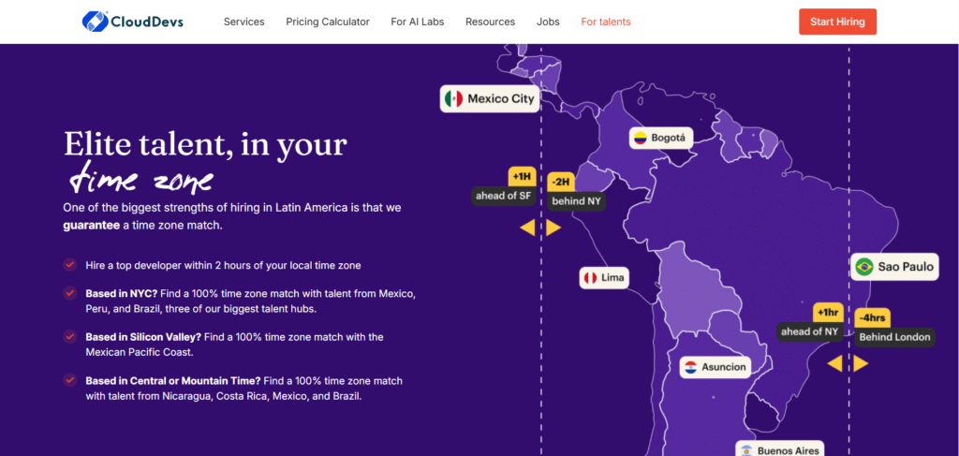Click checkmark beside 'Based in NYC?' bullet
Screen dimensions: 959x456
[69, 293]
